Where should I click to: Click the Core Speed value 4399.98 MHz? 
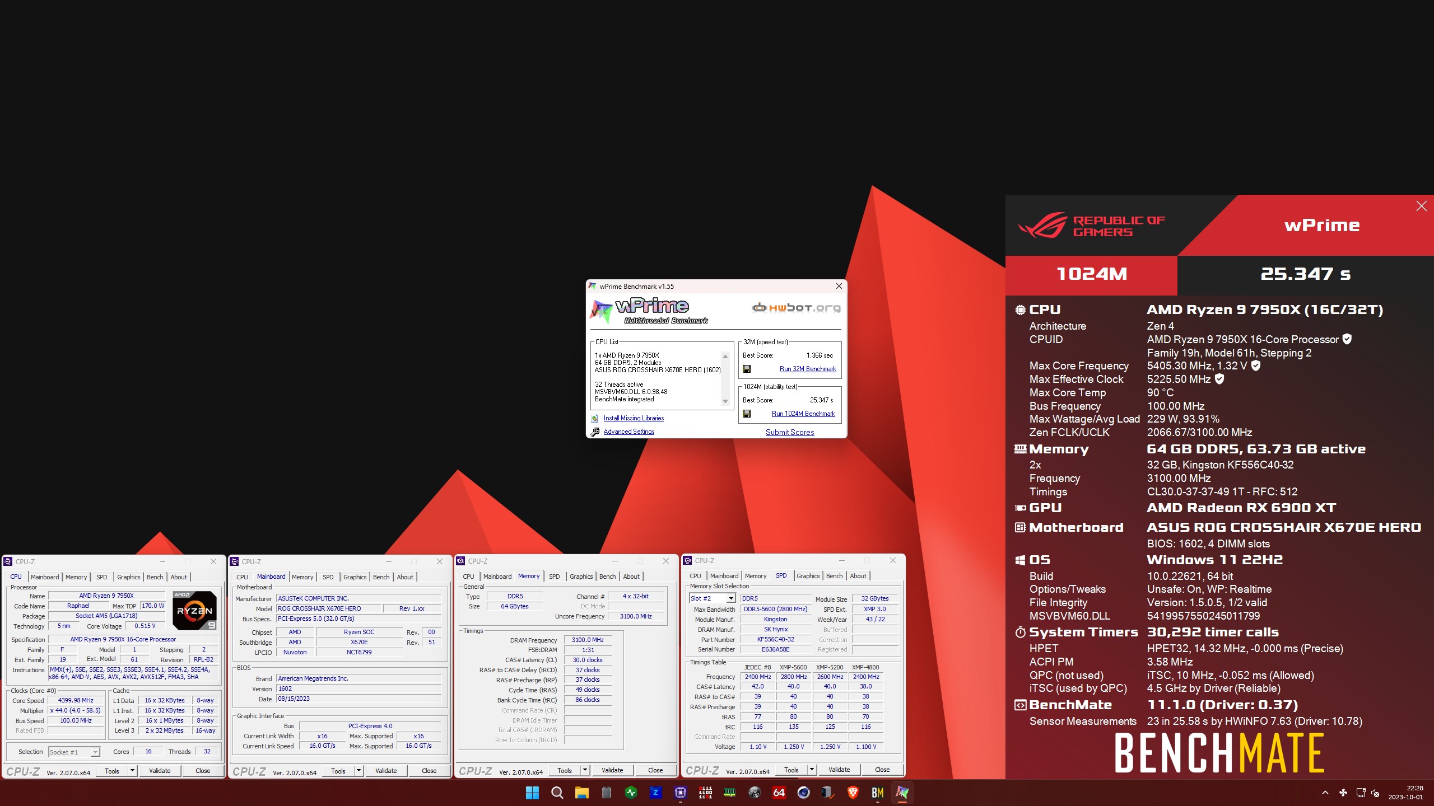[76, 700]
